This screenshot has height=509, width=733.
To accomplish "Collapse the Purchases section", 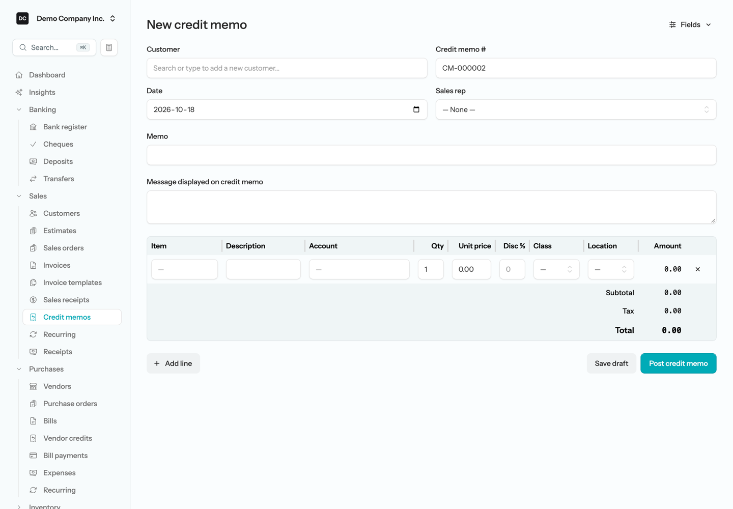I will 19,369.
